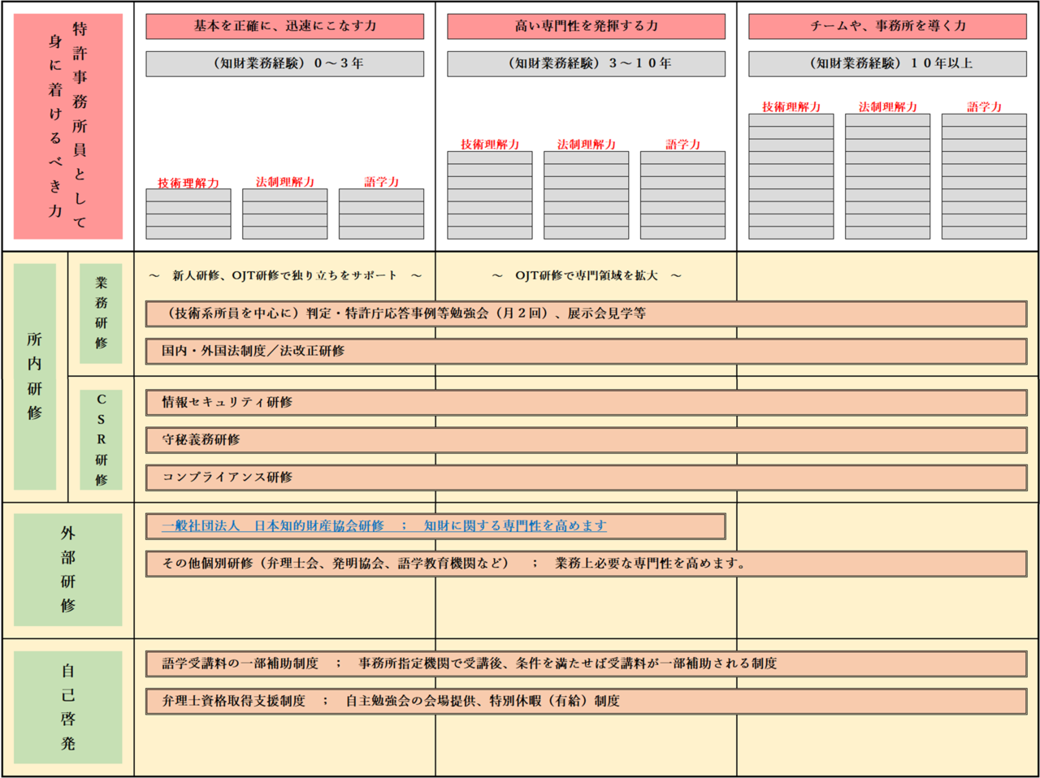Select the 高い専門性を発揮する力 header
This screenshot has height=778, width=1040.
(586, 26)
